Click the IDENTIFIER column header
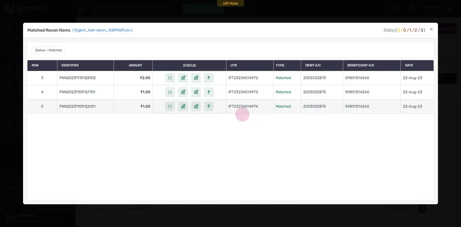The image size is (461, 227). pos(85,65)
